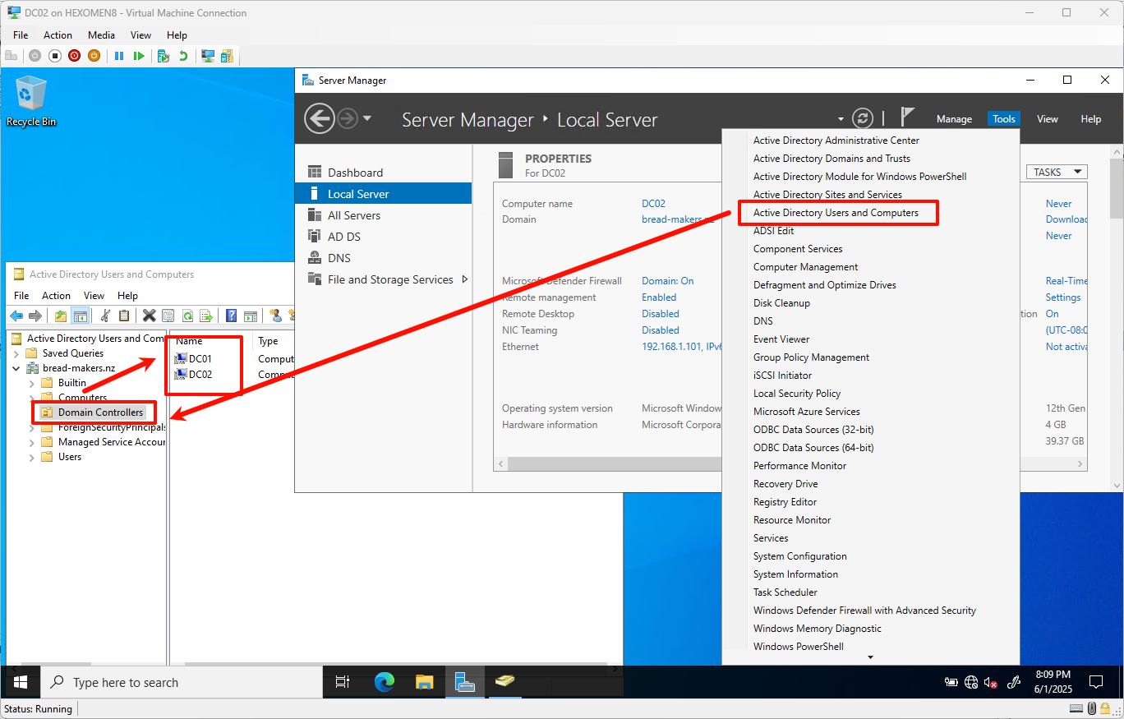Select DC01 in the ADUC list

click(200, 359)
